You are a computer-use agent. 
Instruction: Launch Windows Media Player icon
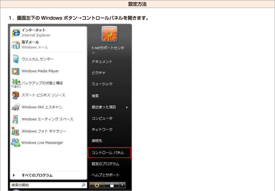pos(16,71)
